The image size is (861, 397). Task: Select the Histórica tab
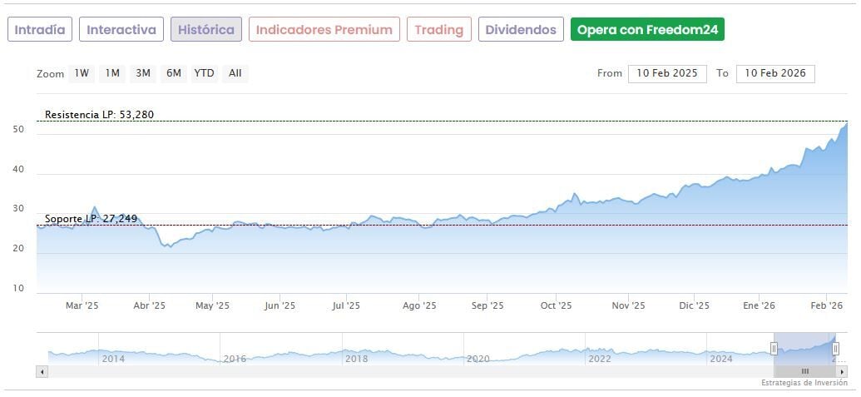(206, 30)
